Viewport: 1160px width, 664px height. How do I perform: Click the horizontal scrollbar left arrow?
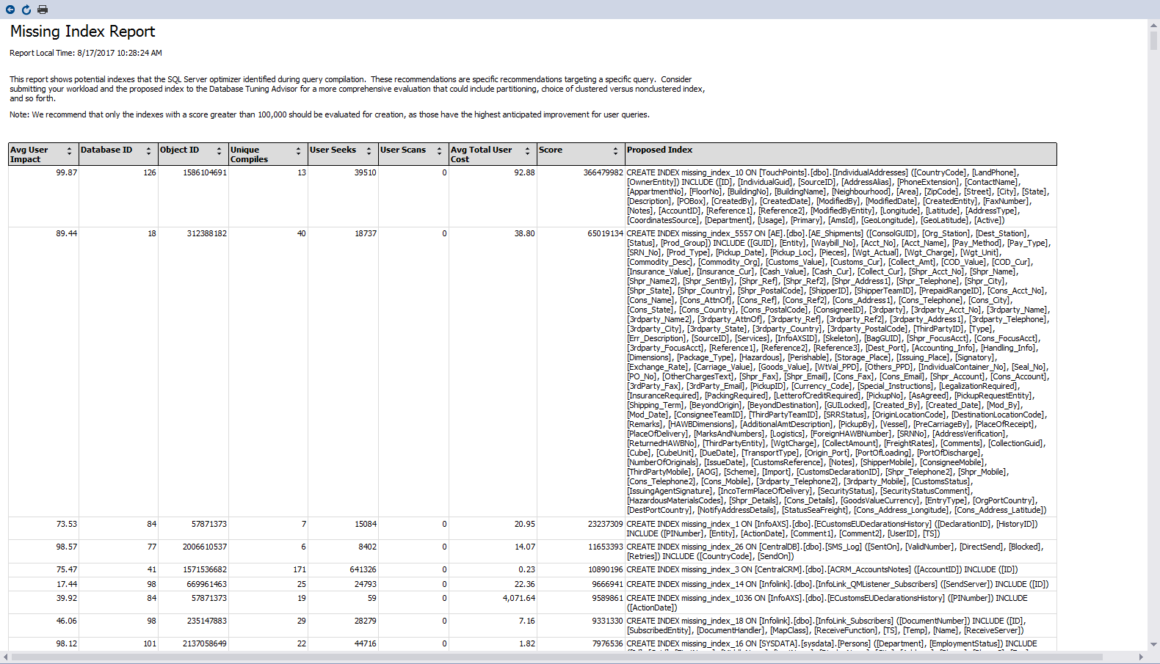click(6, 657)
